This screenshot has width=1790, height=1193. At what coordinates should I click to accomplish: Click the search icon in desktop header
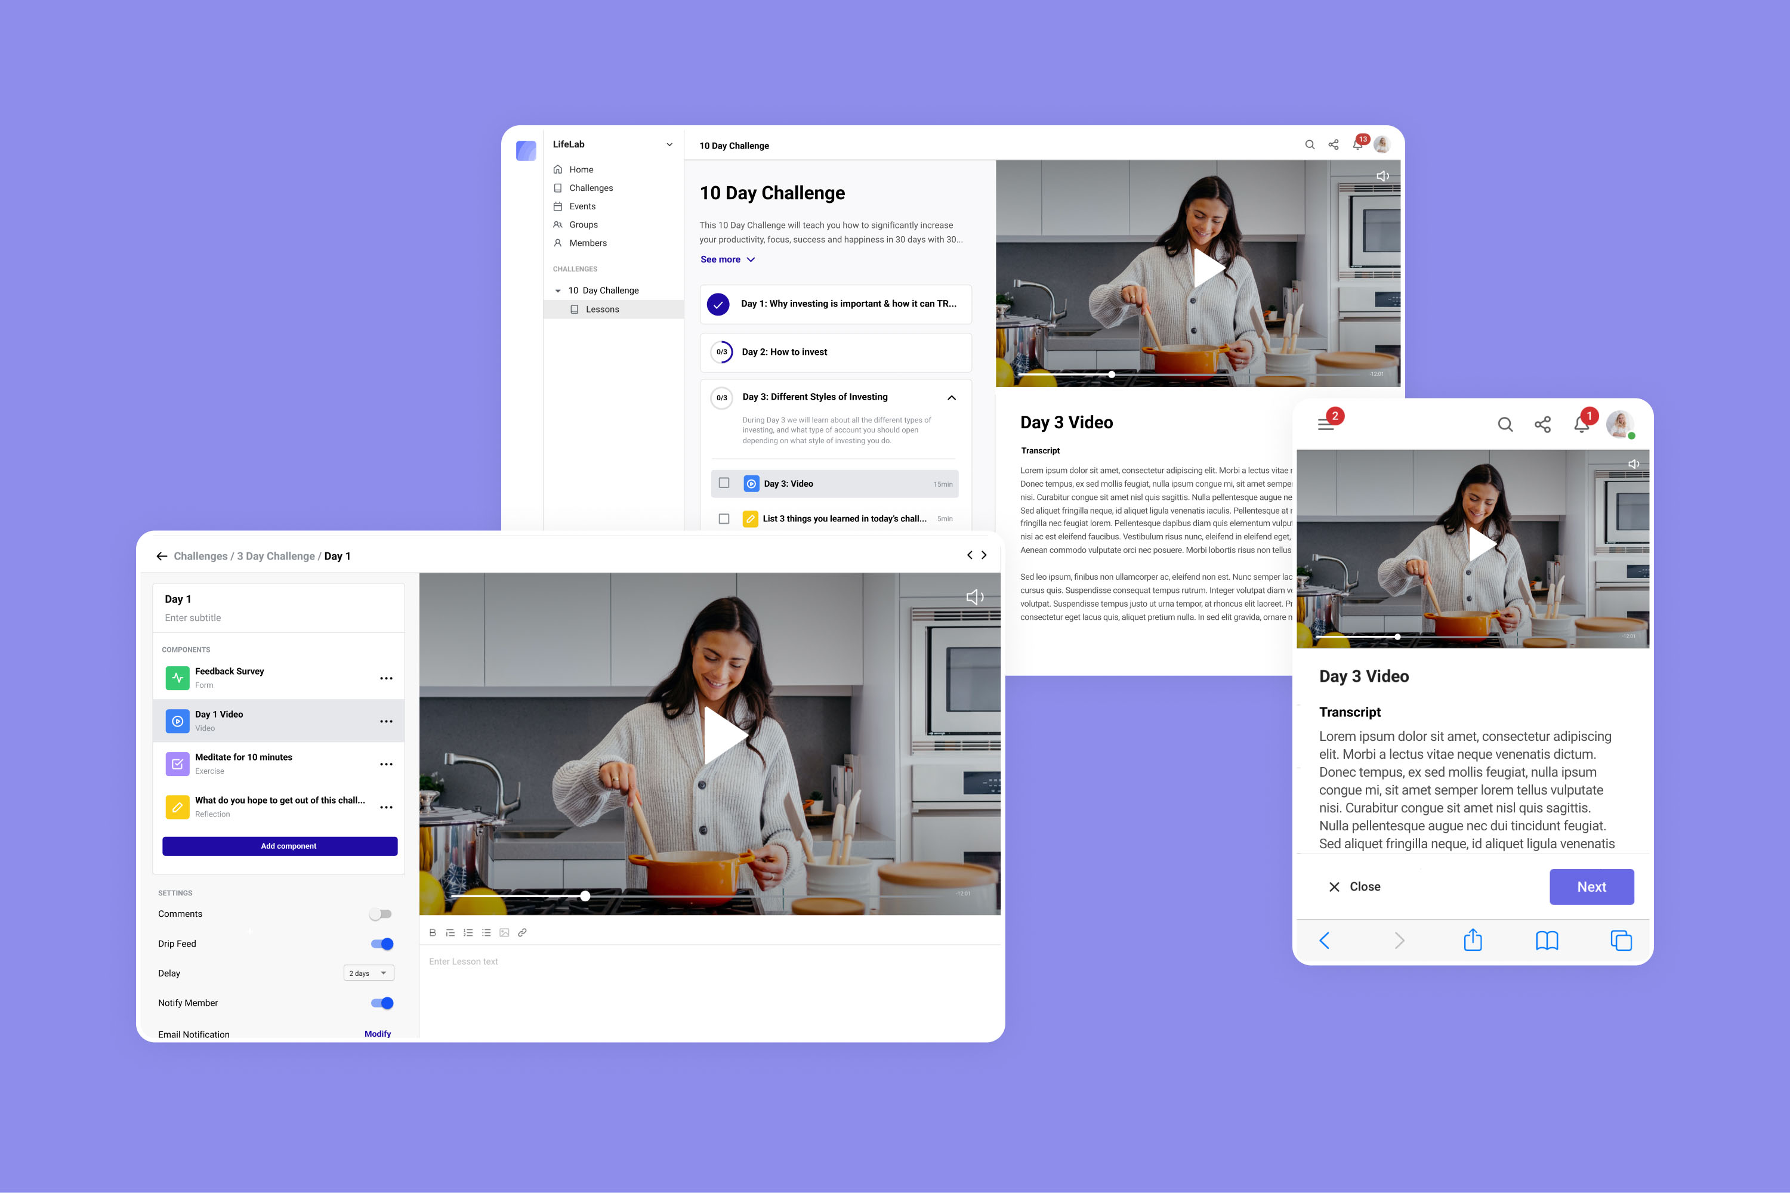coord(1310,144)
